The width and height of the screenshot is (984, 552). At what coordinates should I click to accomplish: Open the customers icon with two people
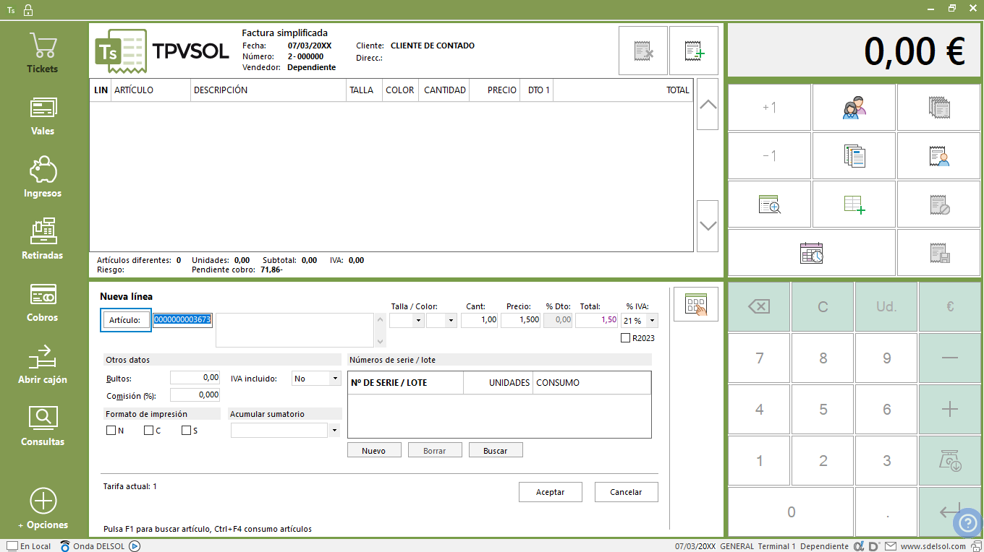click(854, 108)
